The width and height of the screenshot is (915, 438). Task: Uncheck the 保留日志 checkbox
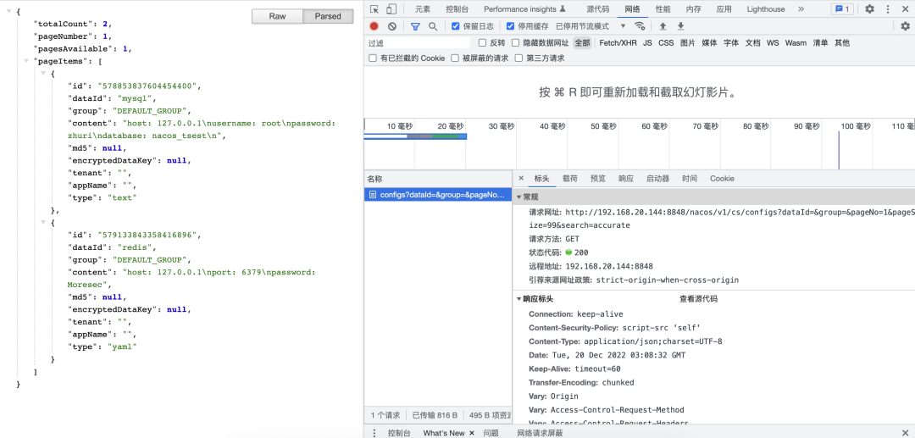tap(456, 26)
